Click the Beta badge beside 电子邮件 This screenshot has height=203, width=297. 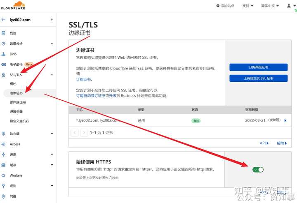29,65
